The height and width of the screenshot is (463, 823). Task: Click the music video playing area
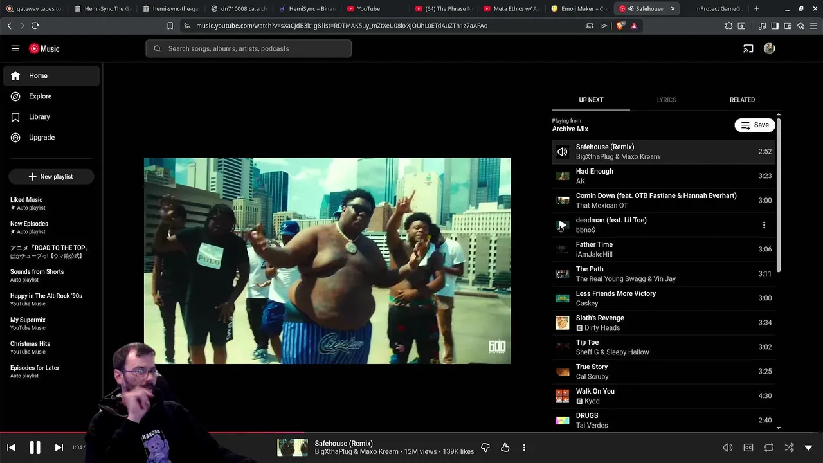coord(327,260)
